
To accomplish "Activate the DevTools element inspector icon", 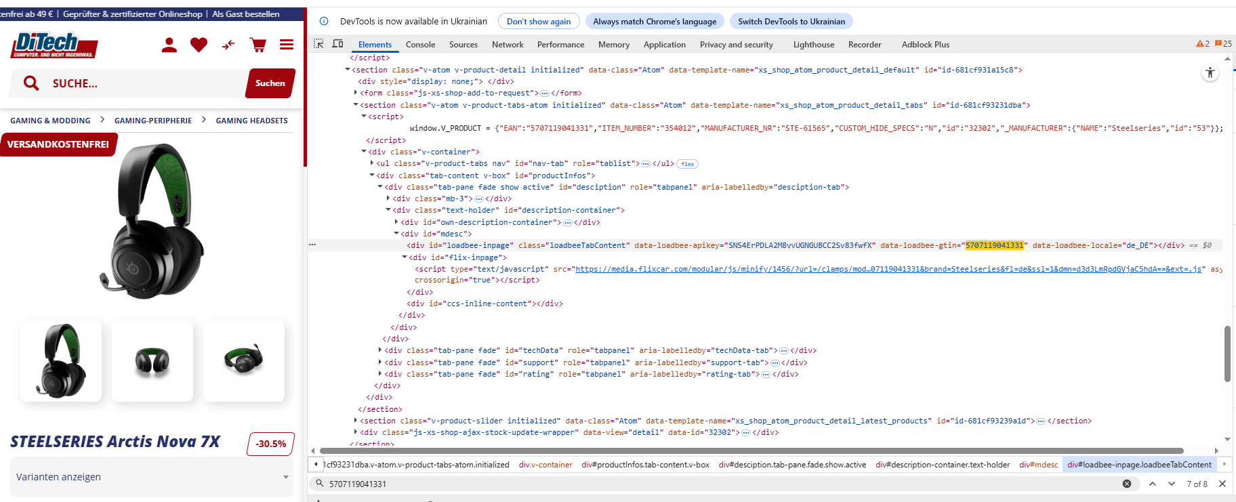I will click(x=318, y=44).
